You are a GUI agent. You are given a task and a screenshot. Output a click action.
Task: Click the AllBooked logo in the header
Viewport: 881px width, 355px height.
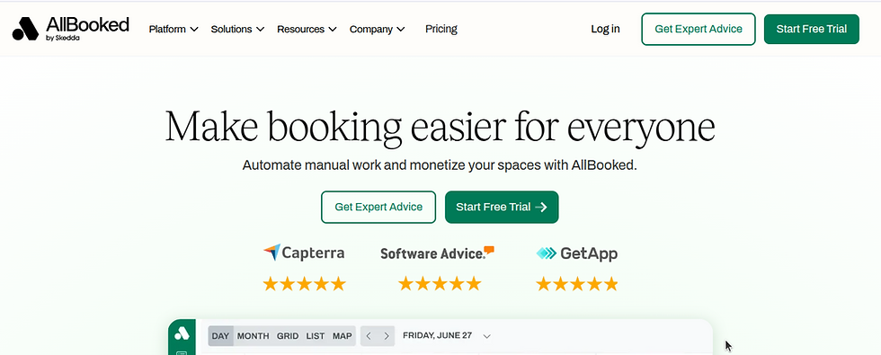pos(71,29)
